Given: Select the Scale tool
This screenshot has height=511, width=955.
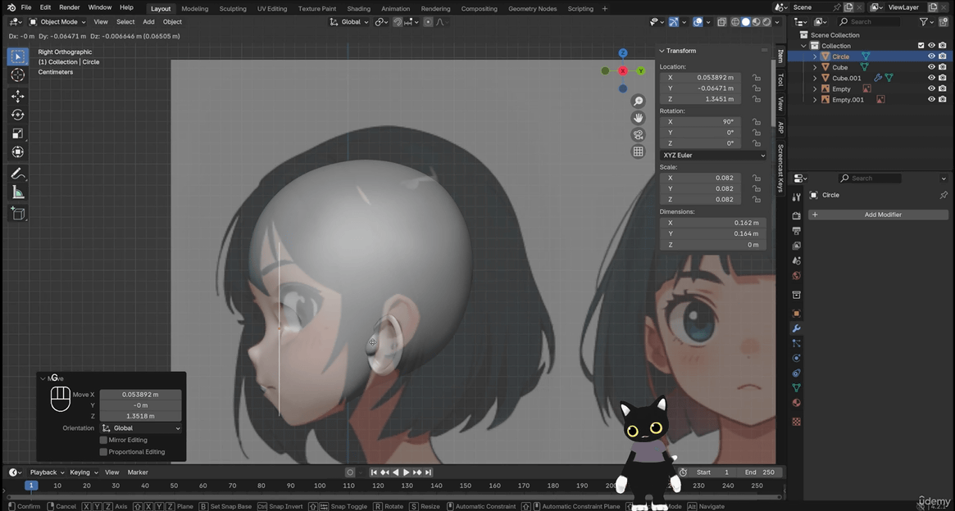Looking at the screenshot, I should (x=18, y=133).
